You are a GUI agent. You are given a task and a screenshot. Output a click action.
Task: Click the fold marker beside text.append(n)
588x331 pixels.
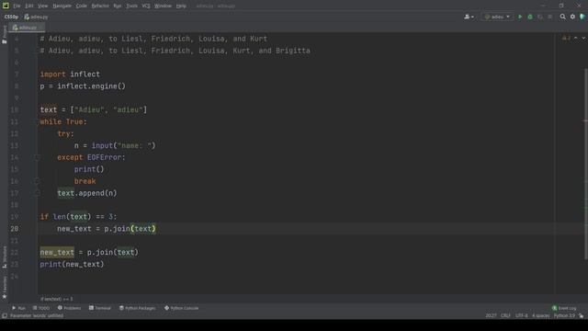(x=38, y=193)
